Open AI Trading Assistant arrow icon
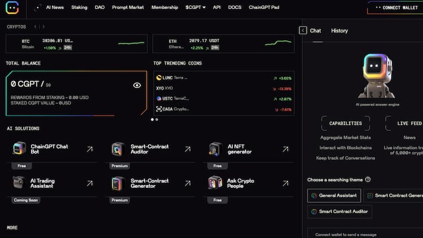This screenshot has height=238, width=423. coord(89,183)
